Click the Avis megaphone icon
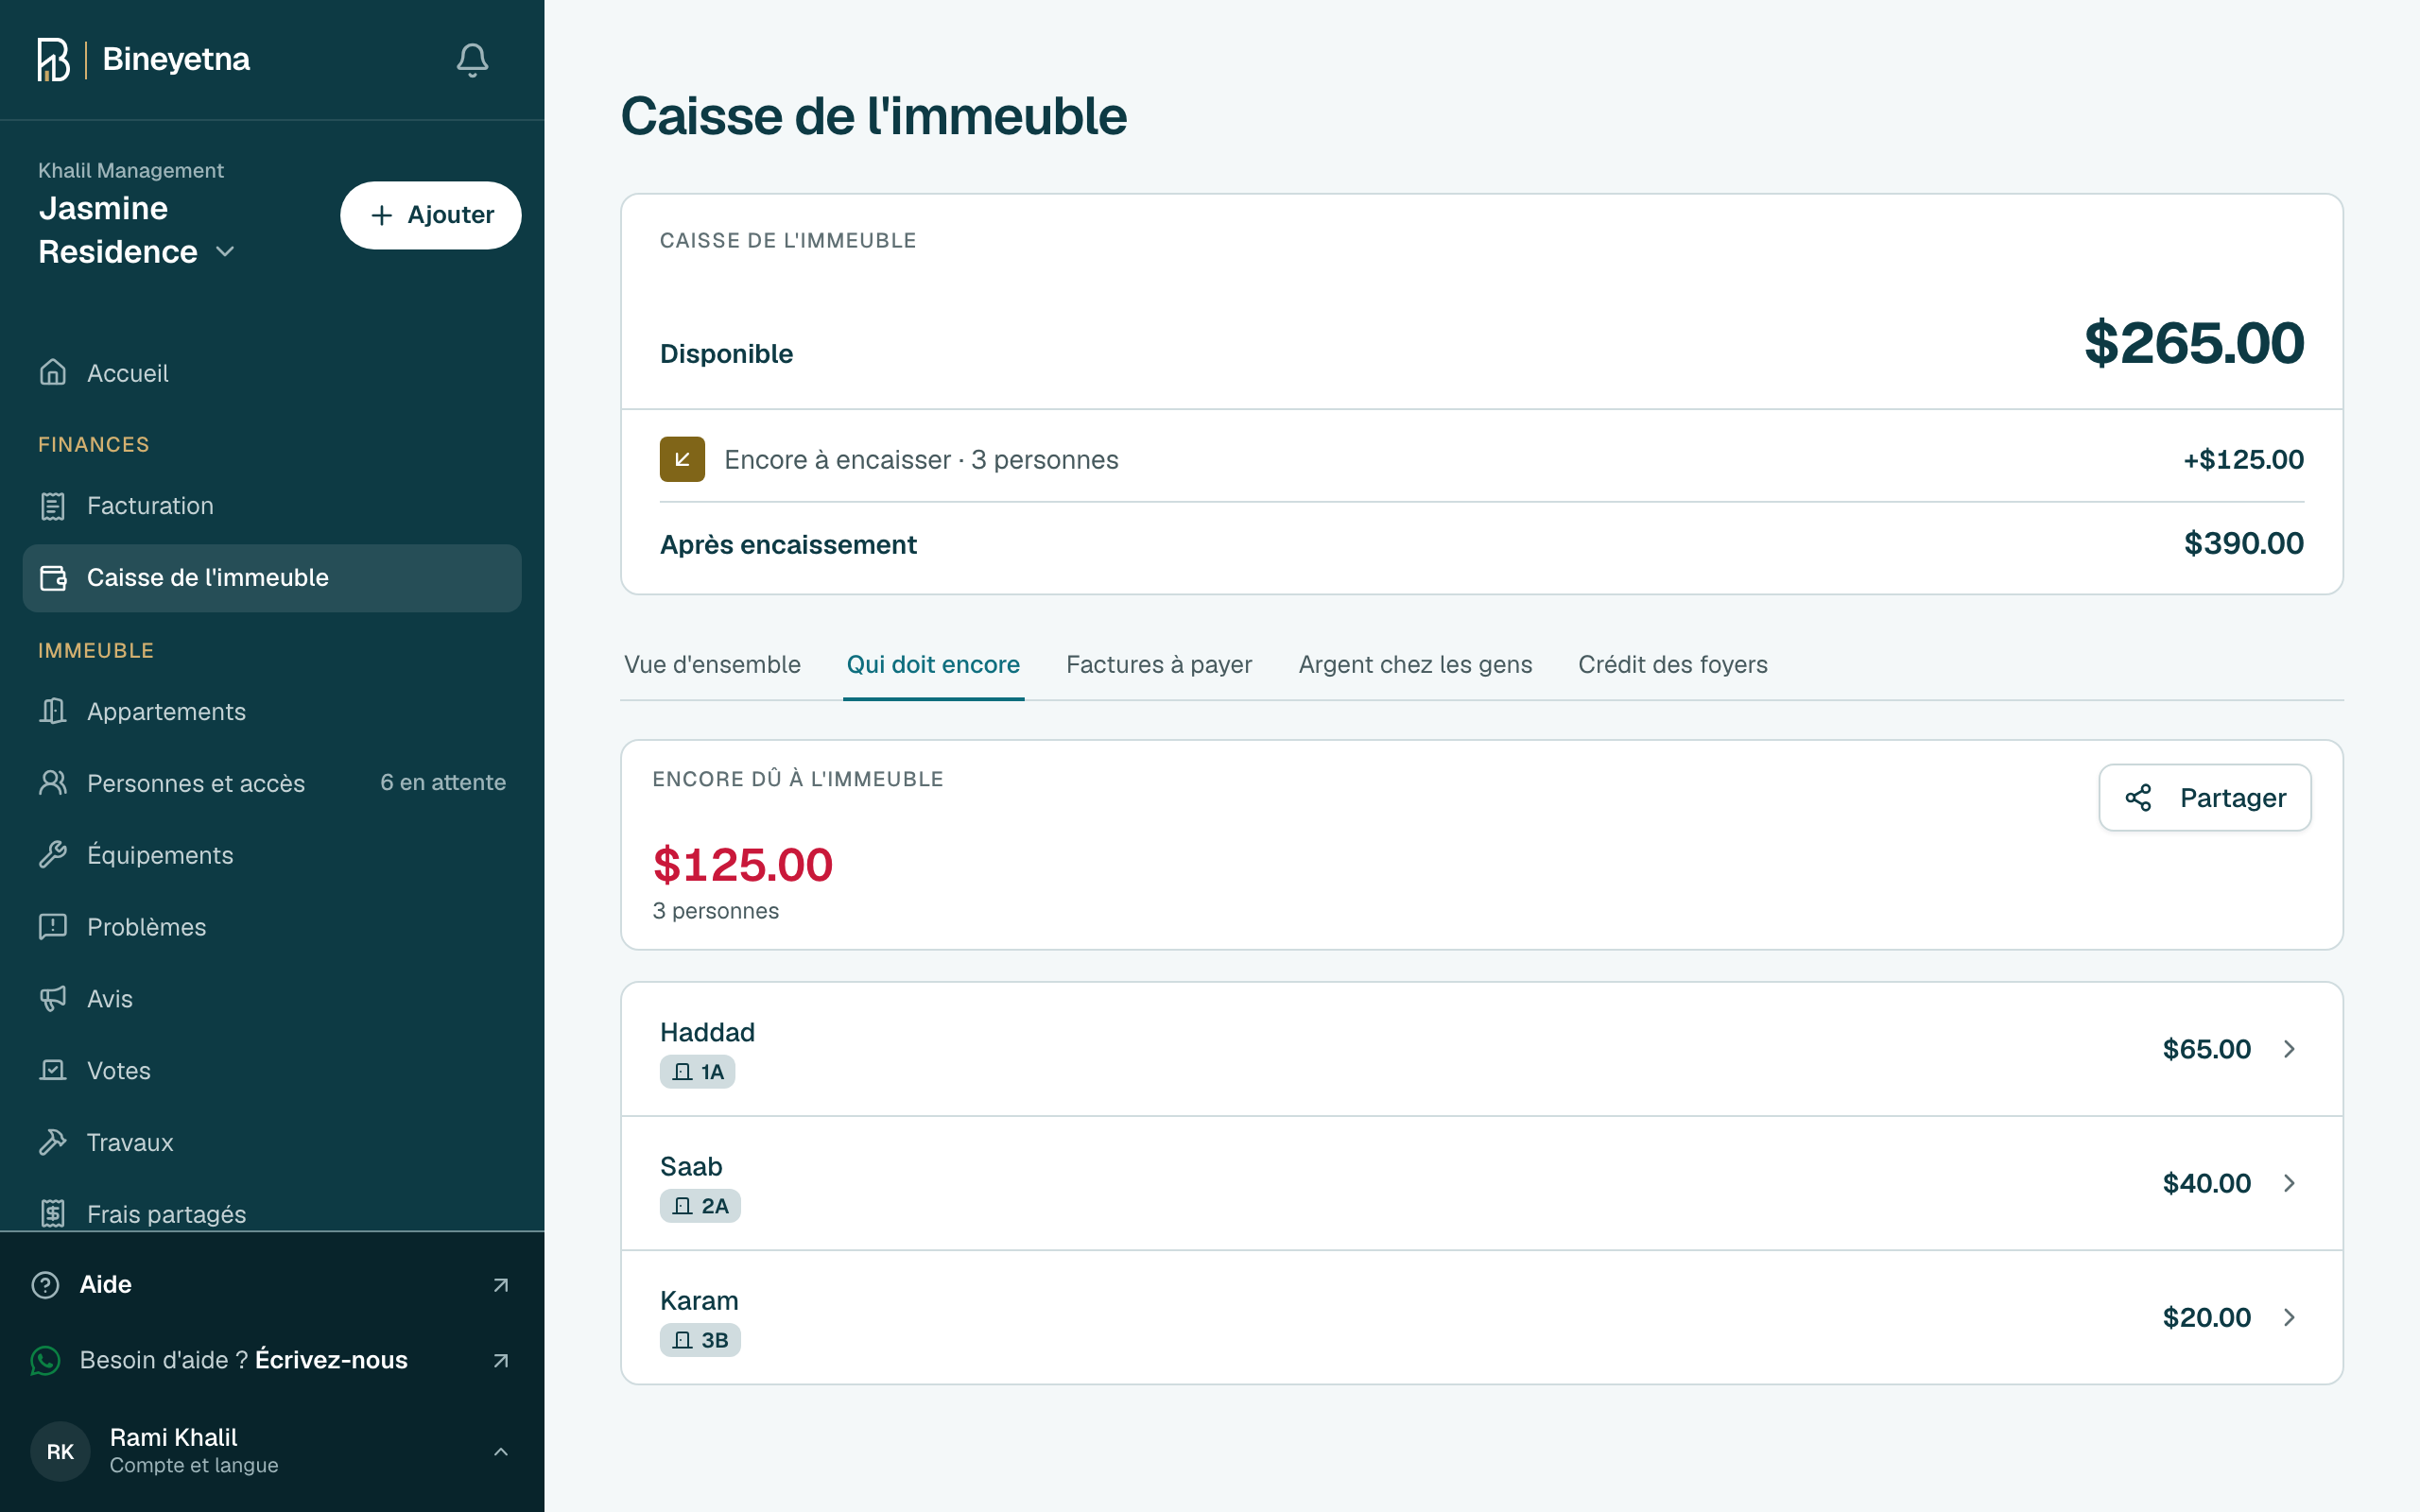Screen dimensions: 2420x1512 coord(53,998)
